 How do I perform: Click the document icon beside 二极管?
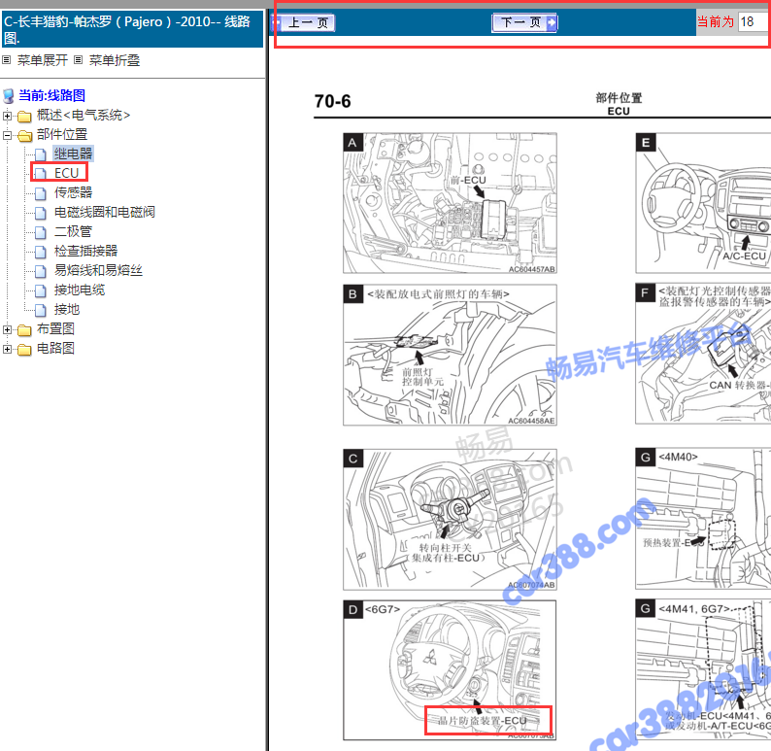[x=41, y=232]
